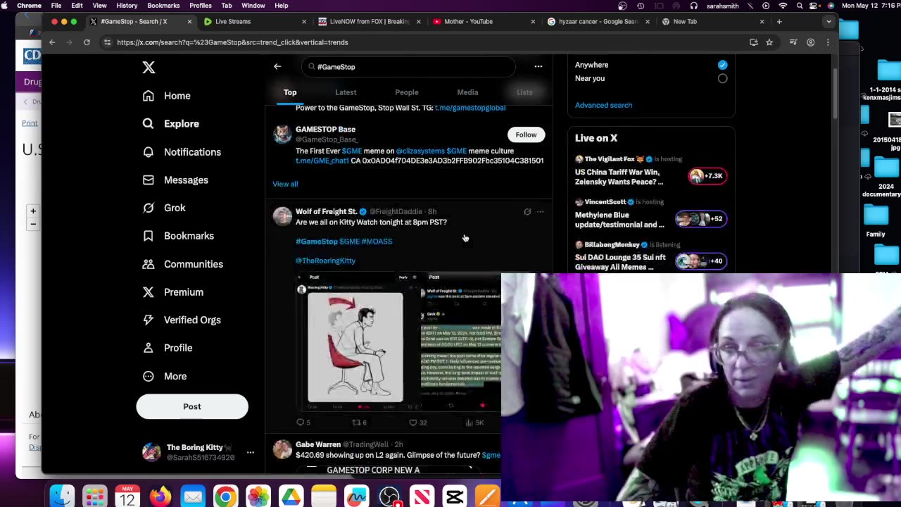Open new tab with plus button
The height and width of the screenshot is (507, 901).
779,21
